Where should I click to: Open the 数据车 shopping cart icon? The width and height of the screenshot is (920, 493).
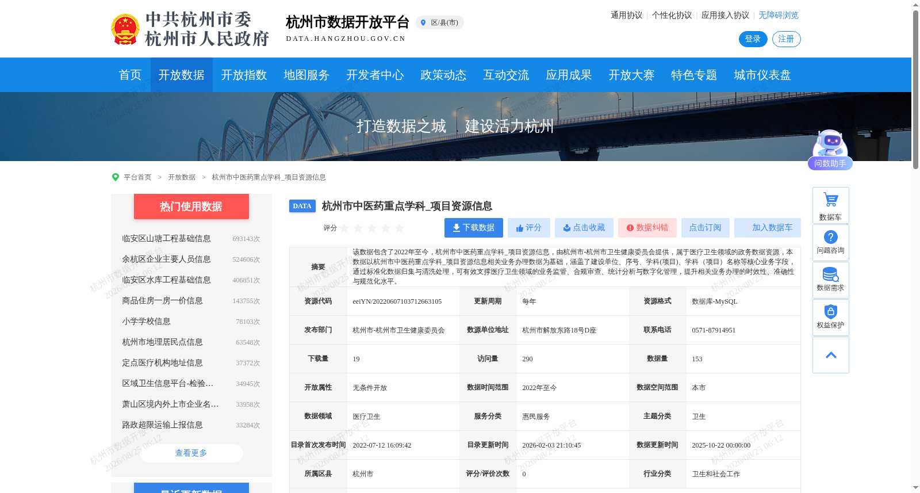click(x=830, y=205)
